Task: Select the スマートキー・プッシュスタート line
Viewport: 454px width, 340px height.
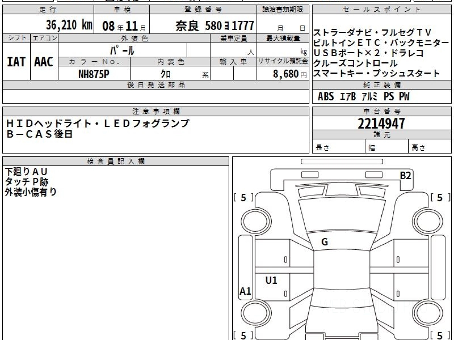Action: pos(377,74)
